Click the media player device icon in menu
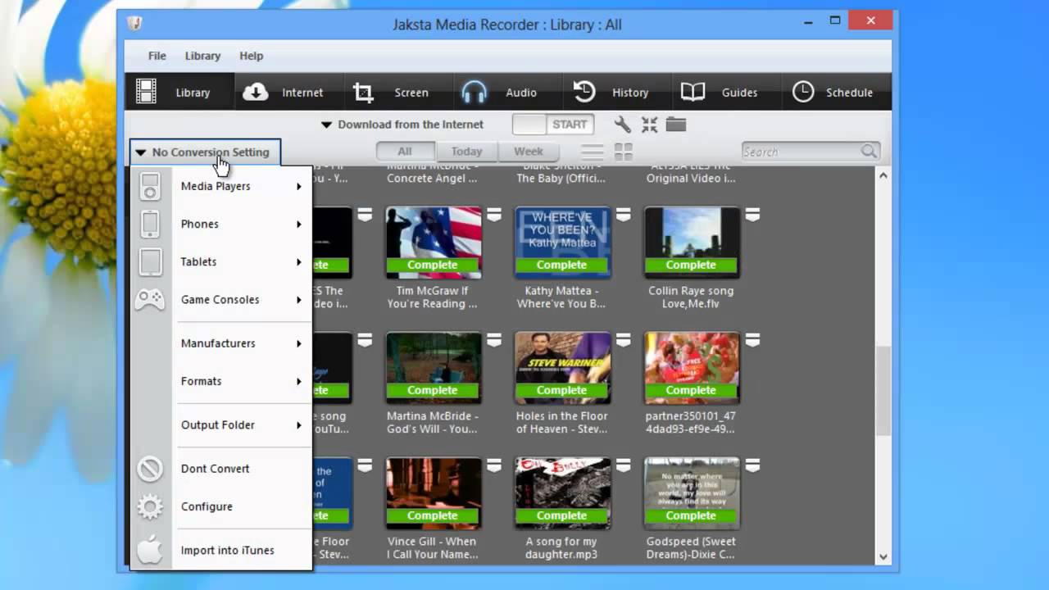This screenshot has height=590, width=1049. pos(150,187)
